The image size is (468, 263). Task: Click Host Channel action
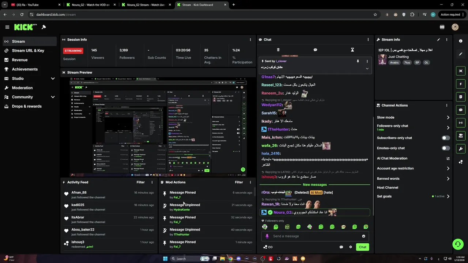point(388,187)
